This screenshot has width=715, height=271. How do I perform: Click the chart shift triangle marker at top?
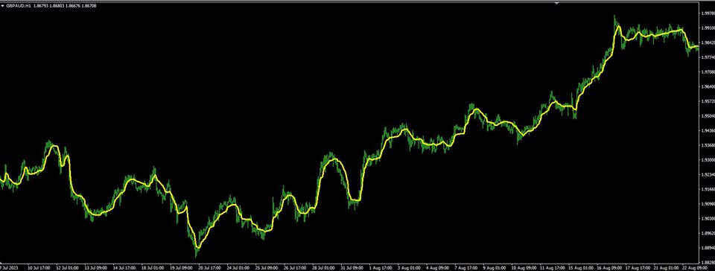pyautogui.click(x=556, y=3)
